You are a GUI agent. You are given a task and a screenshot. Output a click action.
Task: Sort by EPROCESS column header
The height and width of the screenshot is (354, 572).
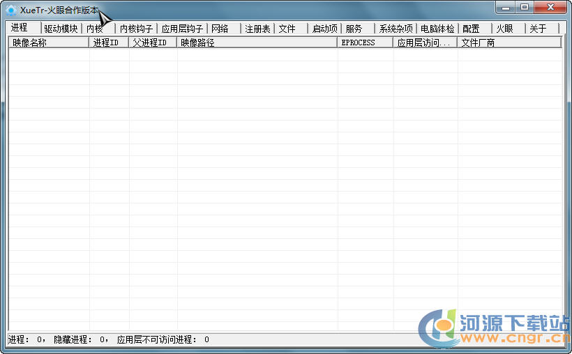click(x=365, y=43)
